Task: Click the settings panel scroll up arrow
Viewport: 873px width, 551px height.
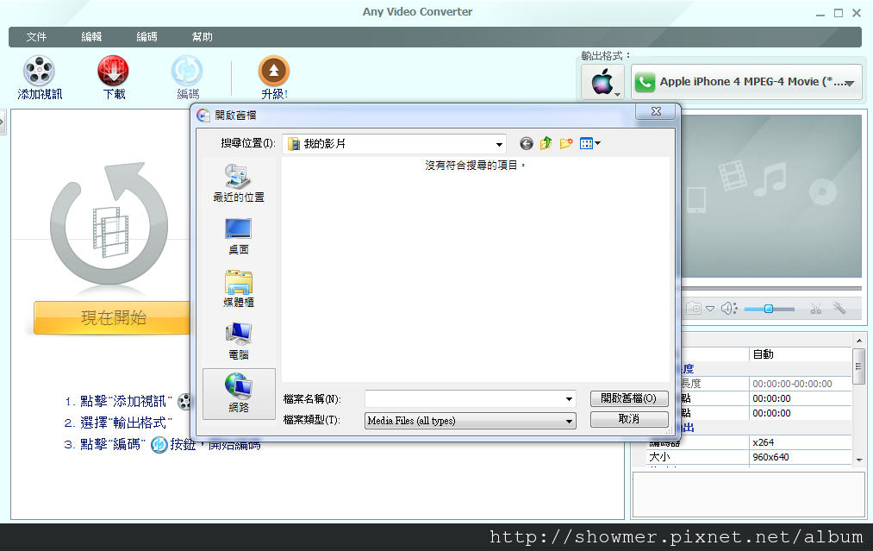Action: (859, 340)
